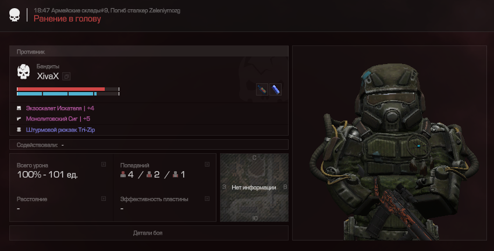
Task: Click the body hits icon next to 2
Action: [150, 174]
